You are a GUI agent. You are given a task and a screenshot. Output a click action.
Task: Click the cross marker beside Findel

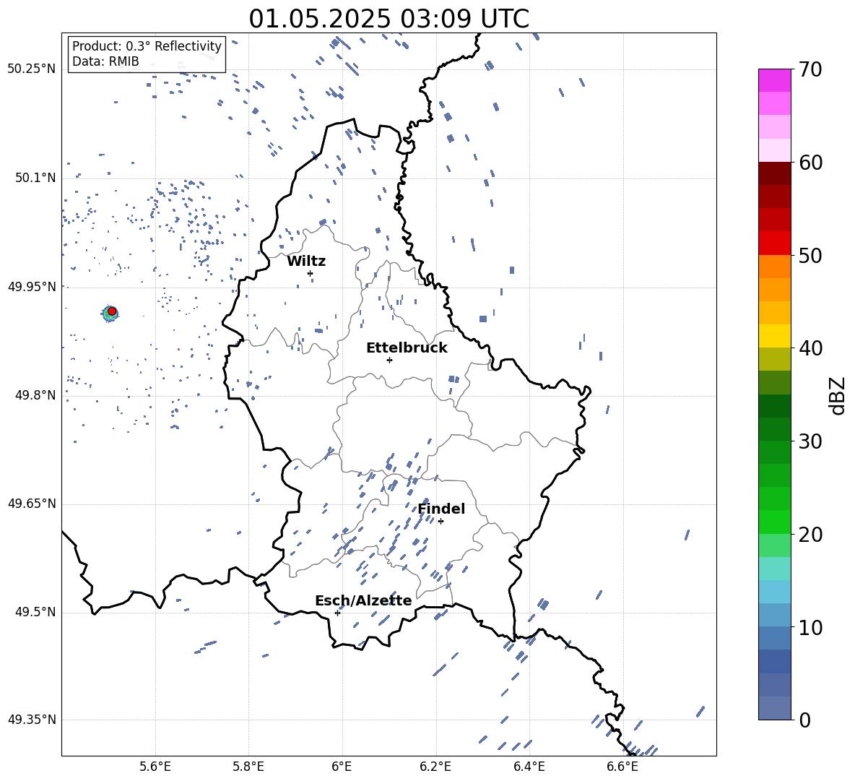click(440, 521)
